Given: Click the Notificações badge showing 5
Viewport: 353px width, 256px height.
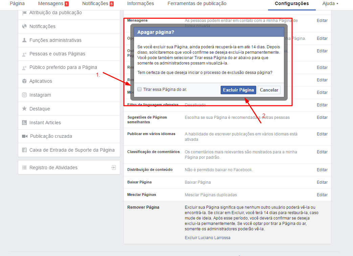Looking at the screenshot, I should 112,4.
